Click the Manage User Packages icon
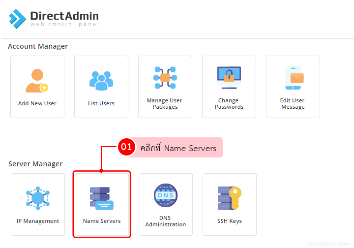354x248 pixels. 165,78
